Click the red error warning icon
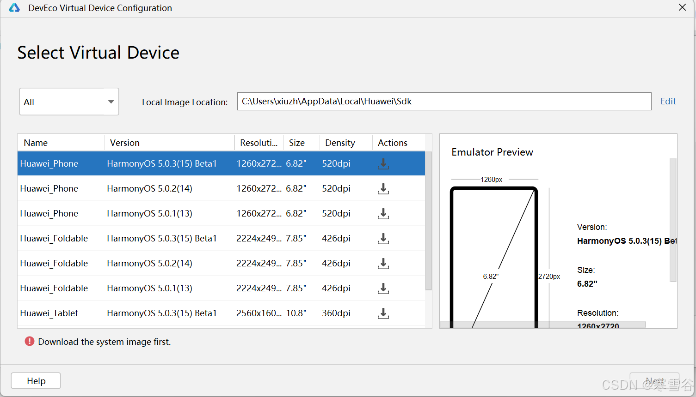 [x=30, y=342]
